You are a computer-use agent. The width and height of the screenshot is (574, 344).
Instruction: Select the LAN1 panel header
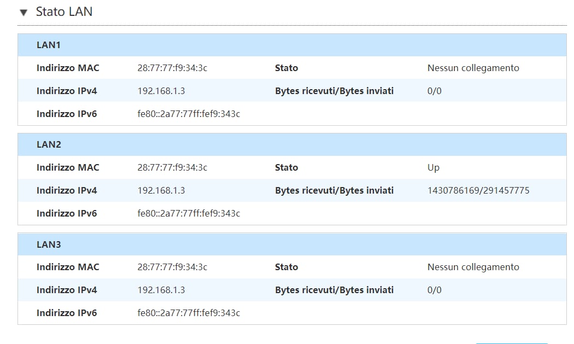click(x=292, y=45)
